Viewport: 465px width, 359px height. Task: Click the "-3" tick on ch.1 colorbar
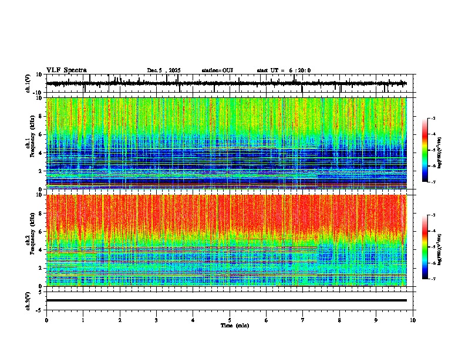tap(433, 118)
